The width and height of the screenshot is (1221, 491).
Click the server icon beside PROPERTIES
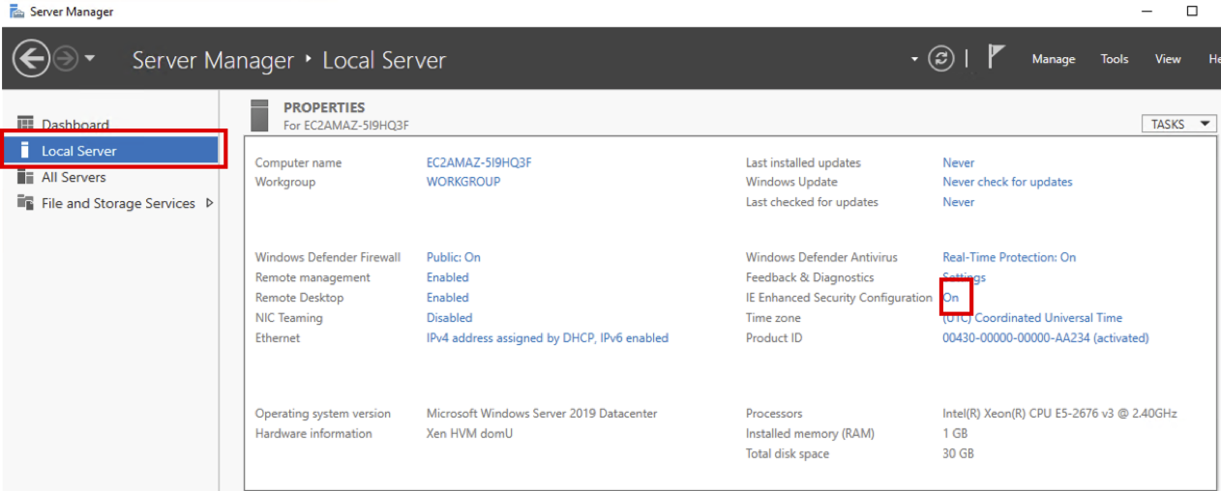click(x=259, y=115)
